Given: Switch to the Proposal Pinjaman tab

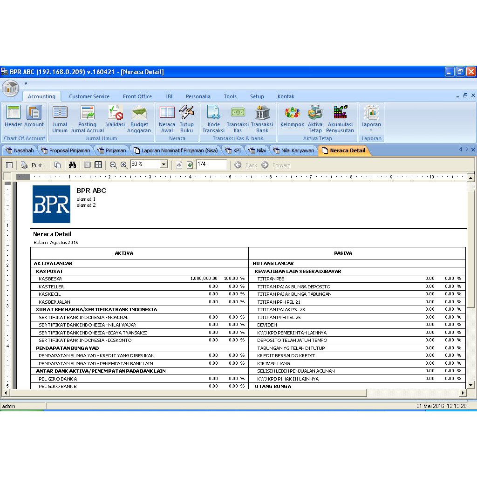Looking at the screenshot, I should (x=66, y=150).
